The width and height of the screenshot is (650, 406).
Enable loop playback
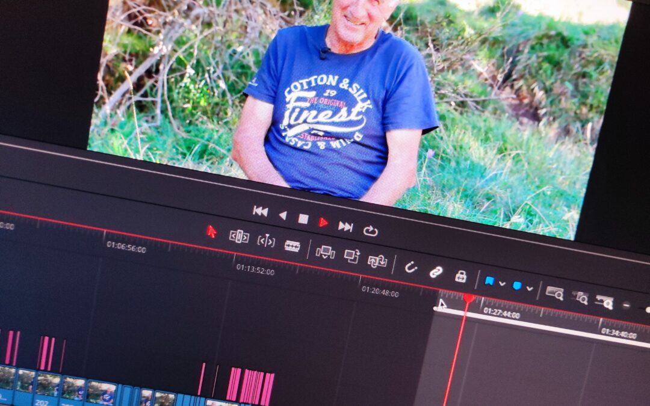pyautogui.click(x=370, y=231)
